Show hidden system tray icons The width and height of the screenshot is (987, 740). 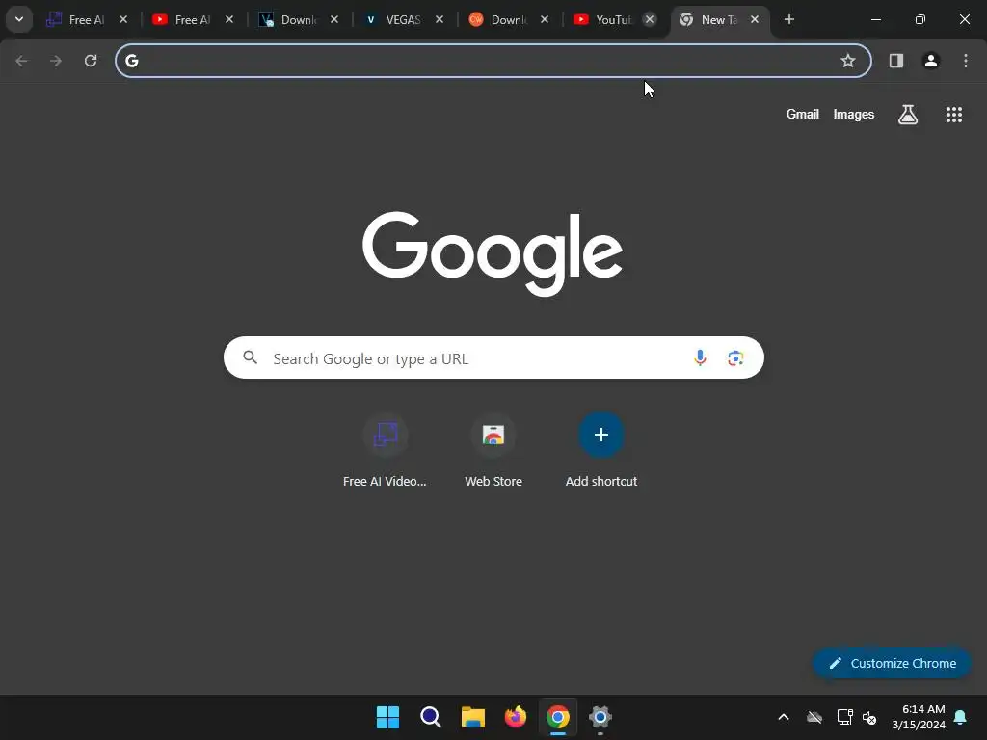pyautogui.click(x=784, y=717)
